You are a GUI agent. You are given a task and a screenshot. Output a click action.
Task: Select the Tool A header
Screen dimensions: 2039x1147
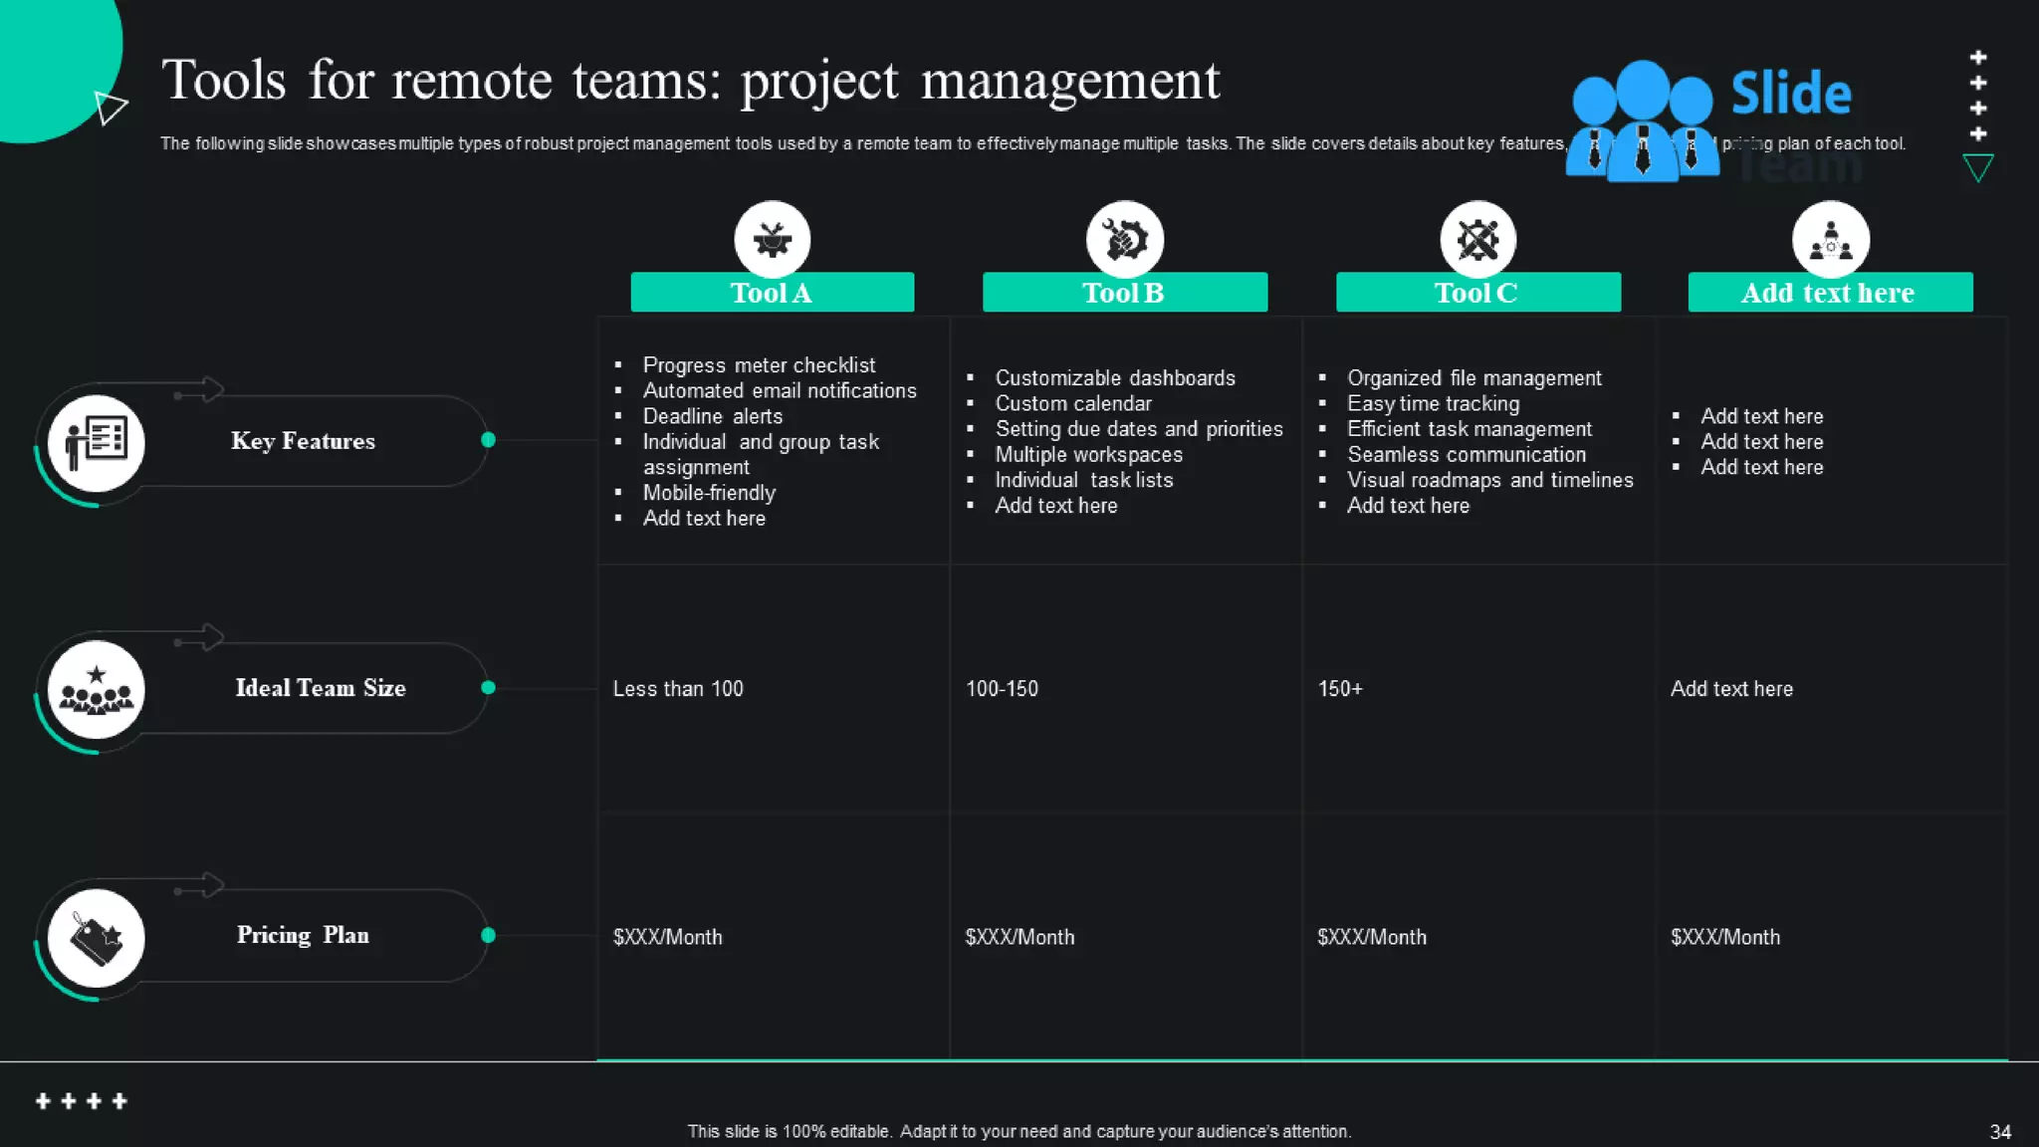click(772, 293)
